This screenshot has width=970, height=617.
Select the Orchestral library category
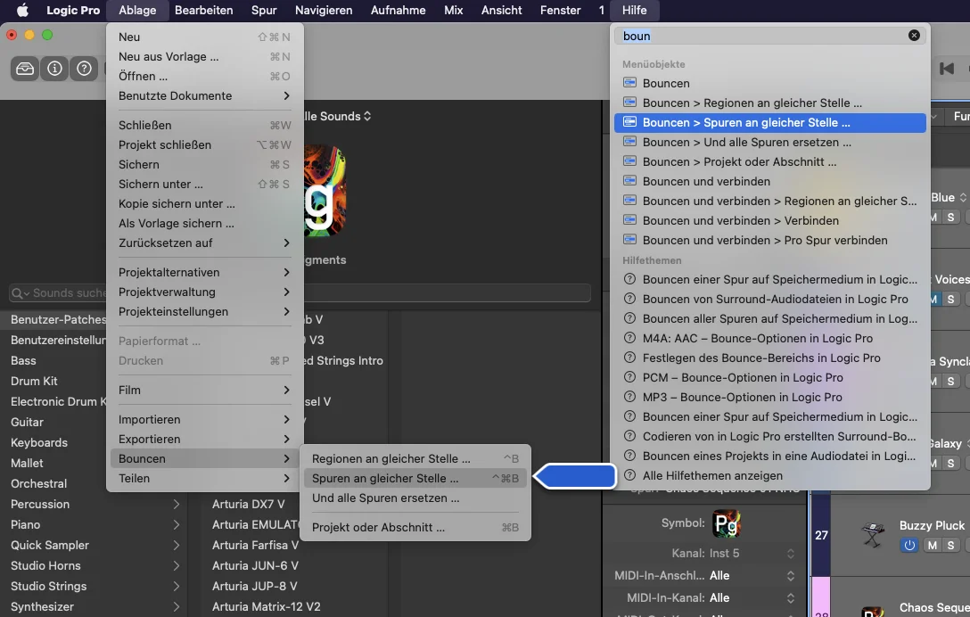pyautogui.click(x=38, y=484)
